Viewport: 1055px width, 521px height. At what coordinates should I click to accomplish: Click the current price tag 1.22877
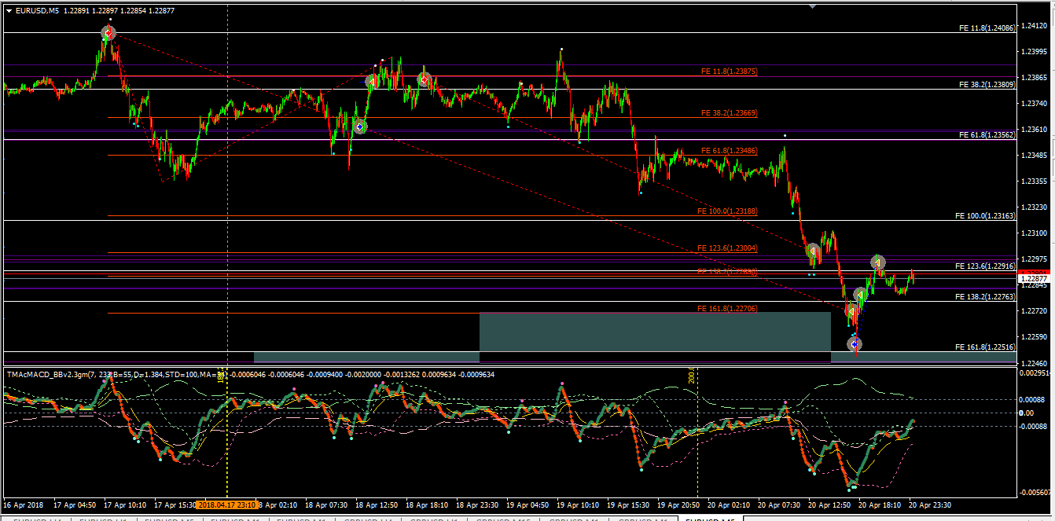[x=1033, y=278]
